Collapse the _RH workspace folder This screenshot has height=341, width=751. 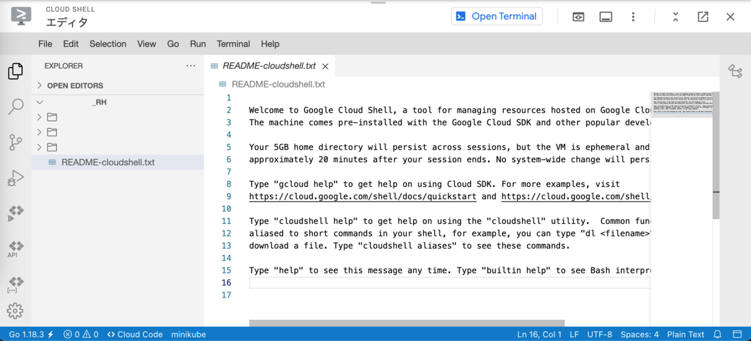coord(118,102)
